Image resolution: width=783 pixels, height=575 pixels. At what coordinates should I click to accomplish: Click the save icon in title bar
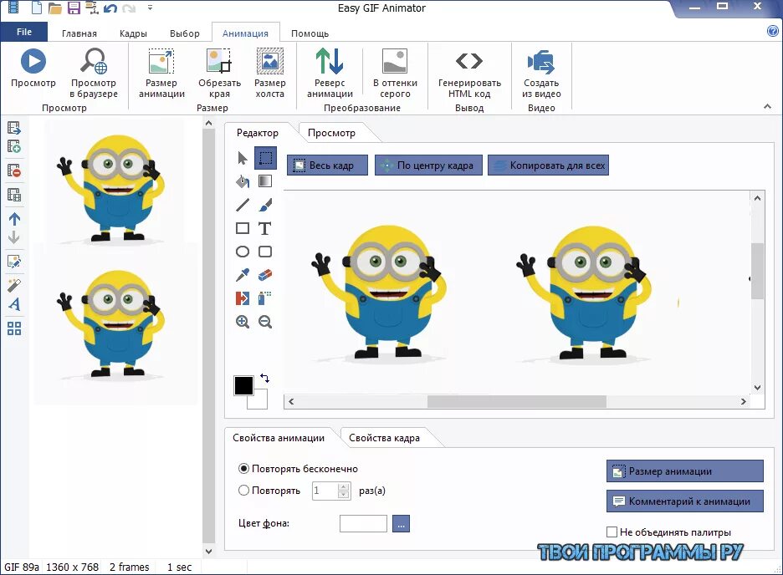(74, 8)
